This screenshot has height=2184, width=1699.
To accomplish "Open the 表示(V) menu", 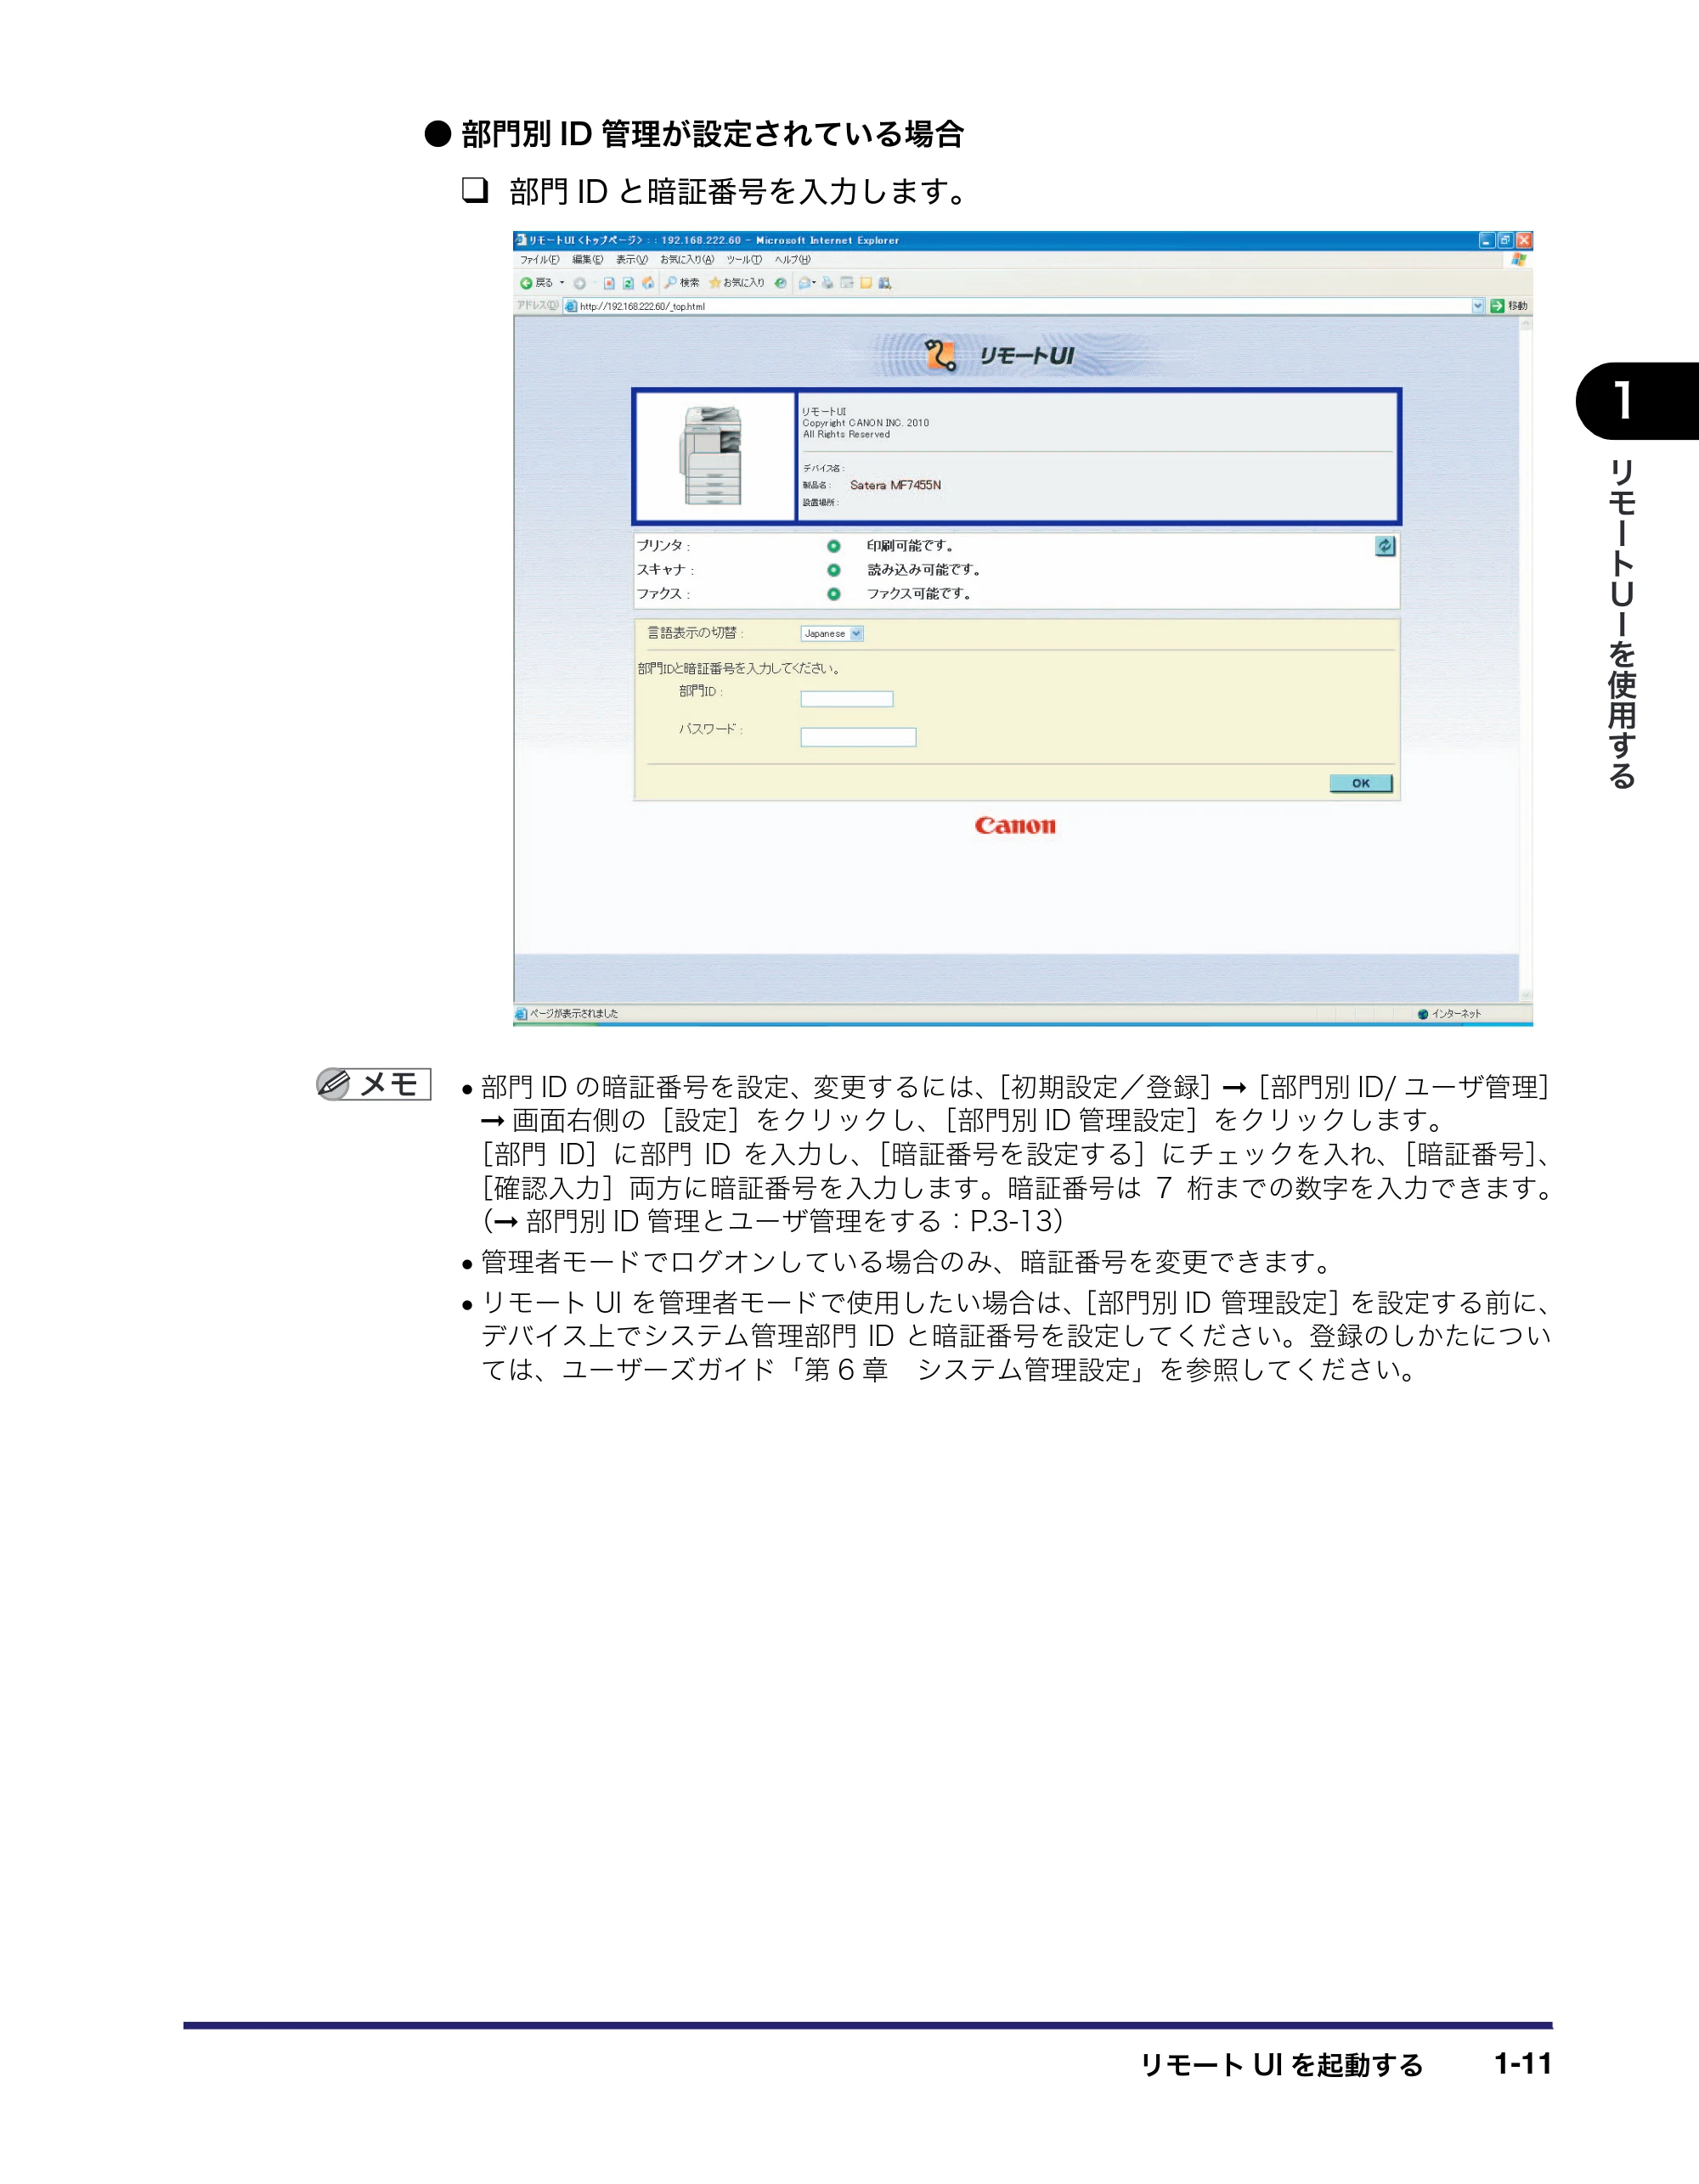I will (631, 260).
